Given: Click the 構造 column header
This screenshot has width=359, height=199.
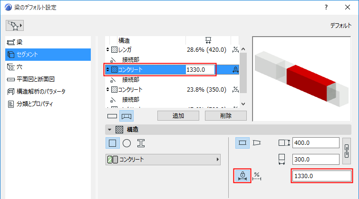Looking at the screenshot, I should 124,41.
